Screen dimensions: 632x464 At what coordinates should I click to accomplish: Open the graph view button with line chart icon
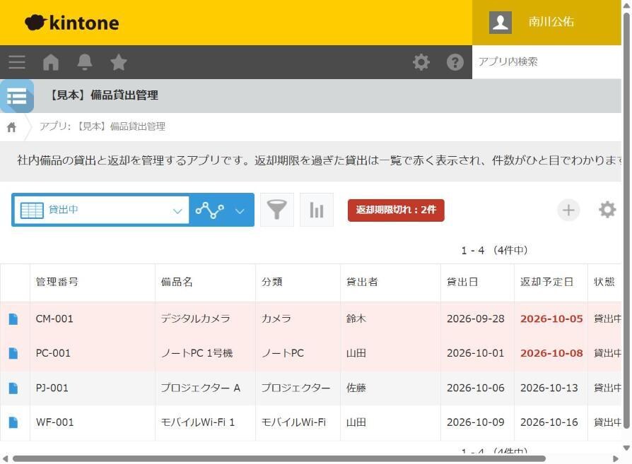coord(209,210)
